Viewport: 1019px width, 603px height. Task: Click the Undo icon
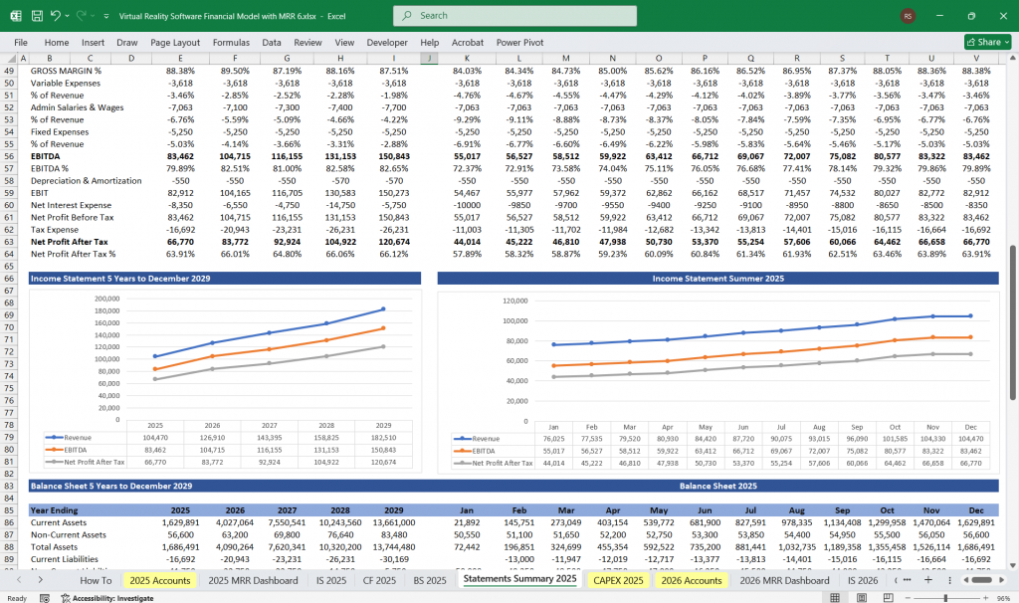[55, 16]
